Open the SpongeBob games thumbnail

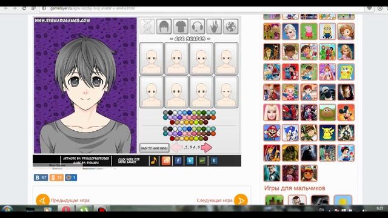[346, 72]
